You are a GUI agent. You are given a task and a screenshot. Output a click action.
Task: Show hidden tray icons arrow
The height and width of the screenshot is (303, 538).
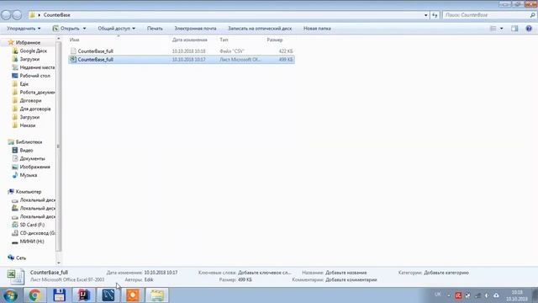coord(449,295)
